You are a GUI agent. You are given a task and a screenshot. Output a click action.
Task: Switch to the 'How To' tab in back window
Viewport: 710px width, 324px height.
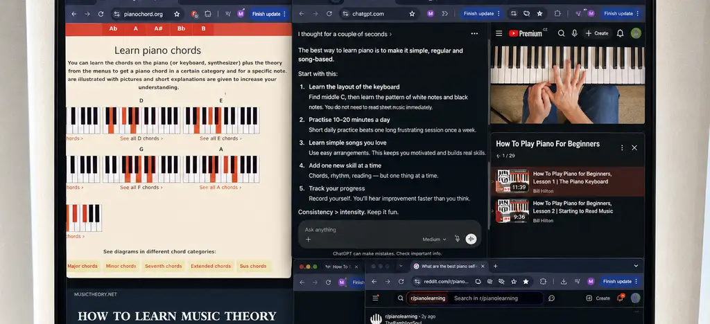(x=340, y=267)
